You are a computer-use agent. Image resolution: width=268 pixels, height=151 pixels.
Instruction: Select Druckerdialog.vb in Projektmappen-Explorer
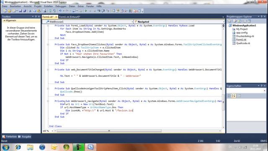pos(245,36)
